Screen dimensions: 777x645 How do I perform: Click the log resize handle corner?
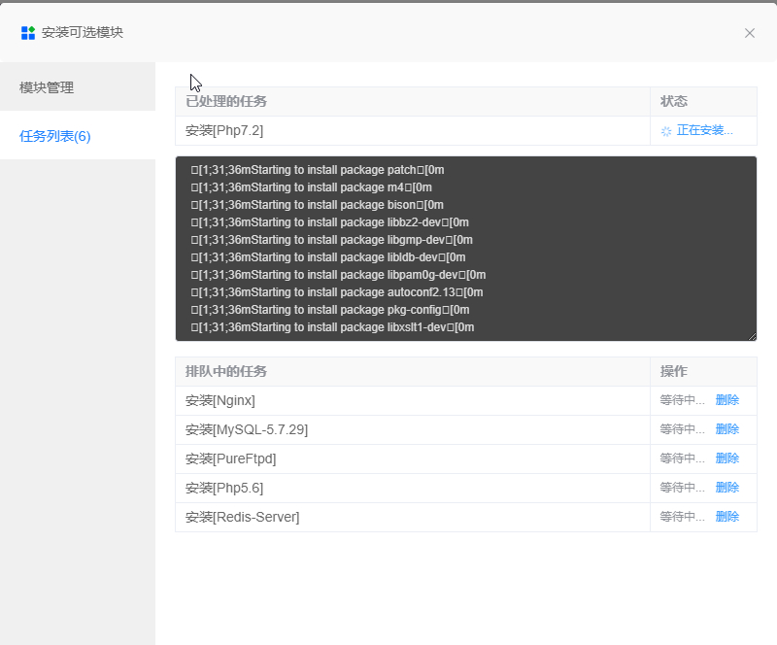click(752, 336)
